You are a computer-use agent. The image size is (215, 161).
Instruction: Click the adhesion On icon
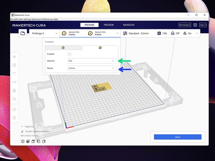(x=185, y=33)
